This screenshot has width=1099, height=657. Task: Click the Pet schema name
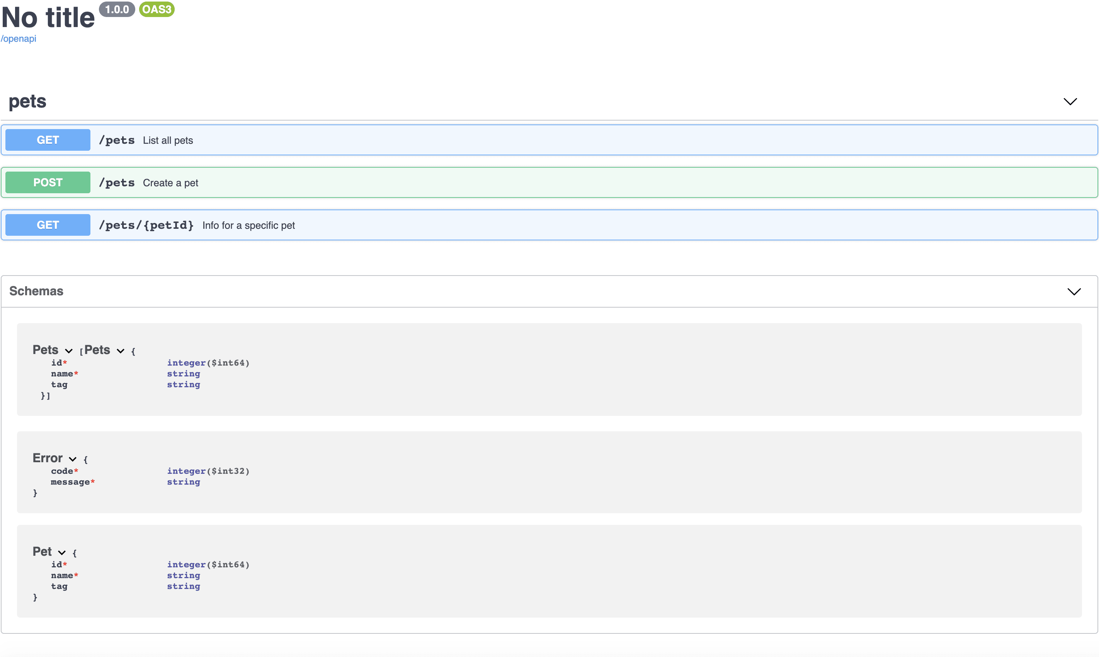[42, 551]
